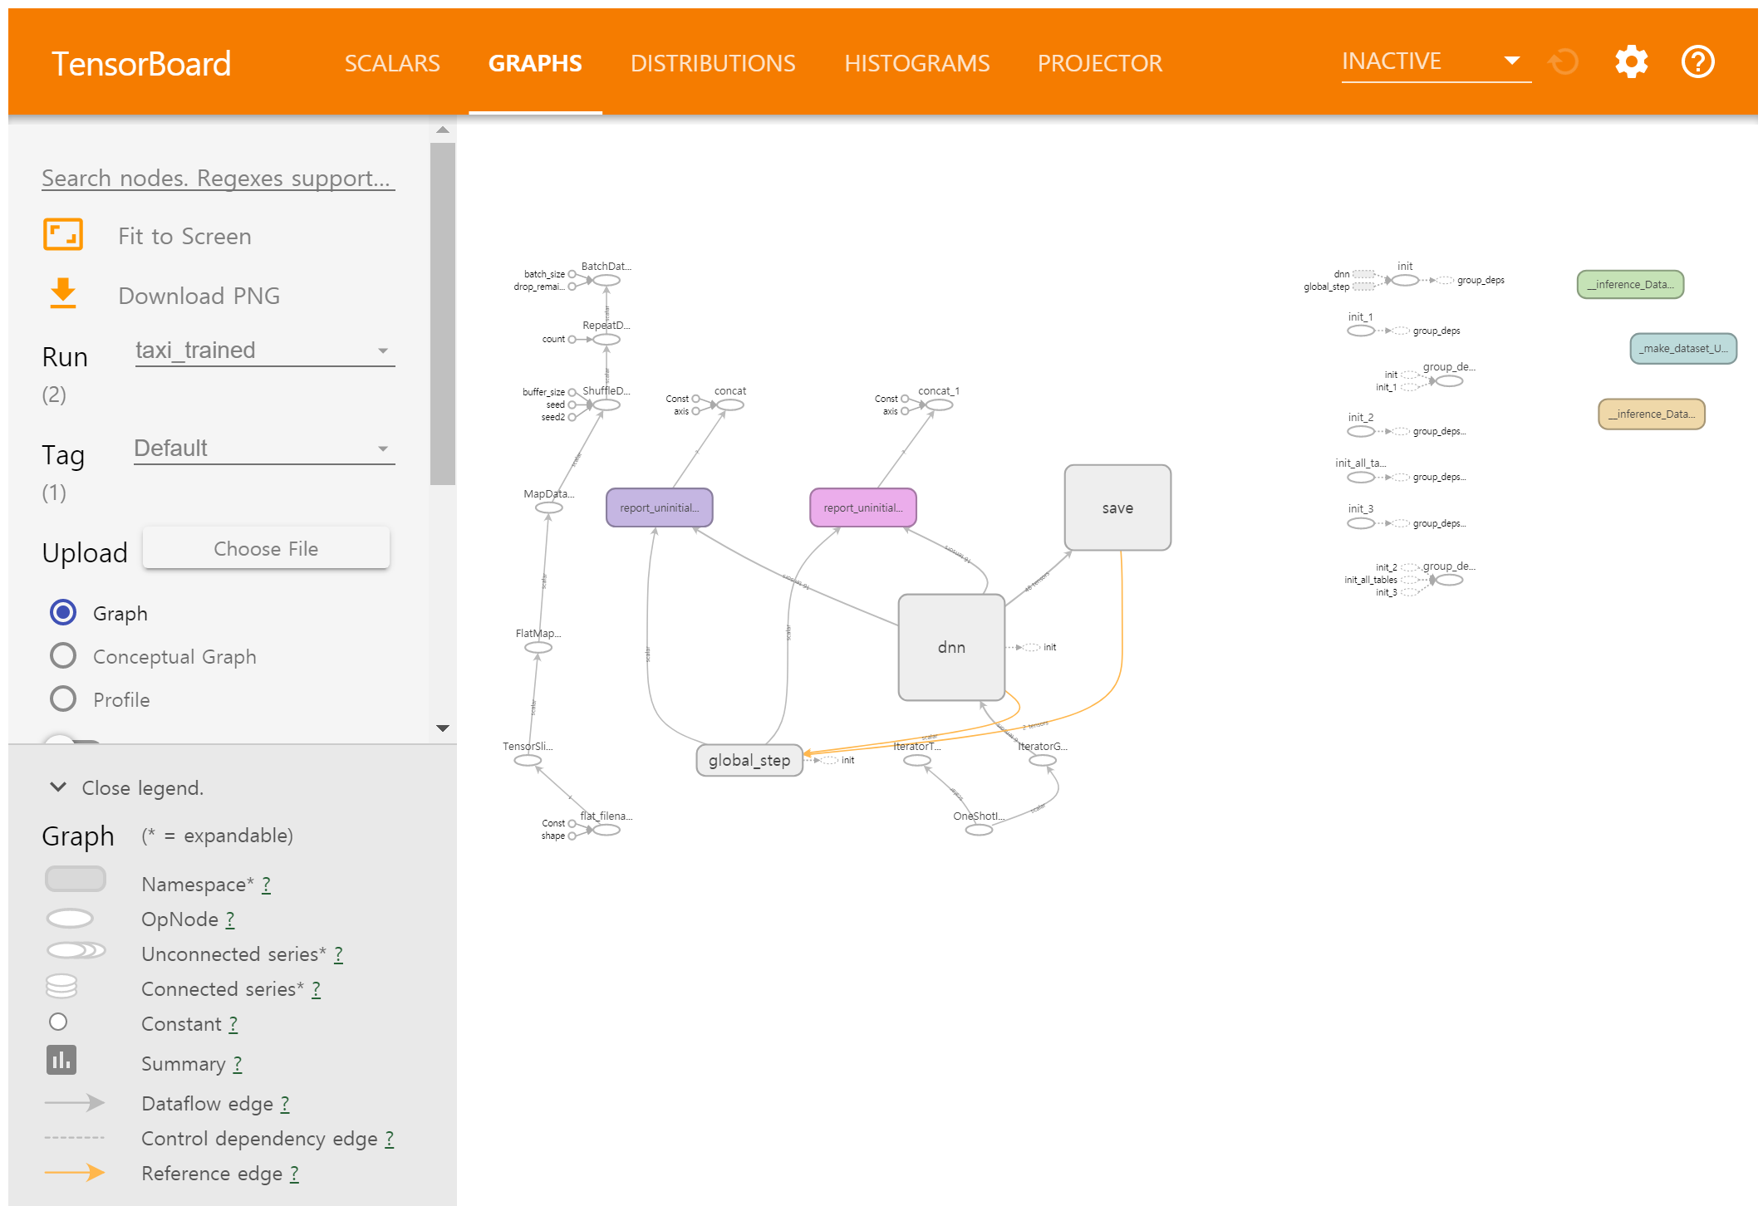Click the Reference edge help link
1763x1206 pixels.
tap(294, 1174)
